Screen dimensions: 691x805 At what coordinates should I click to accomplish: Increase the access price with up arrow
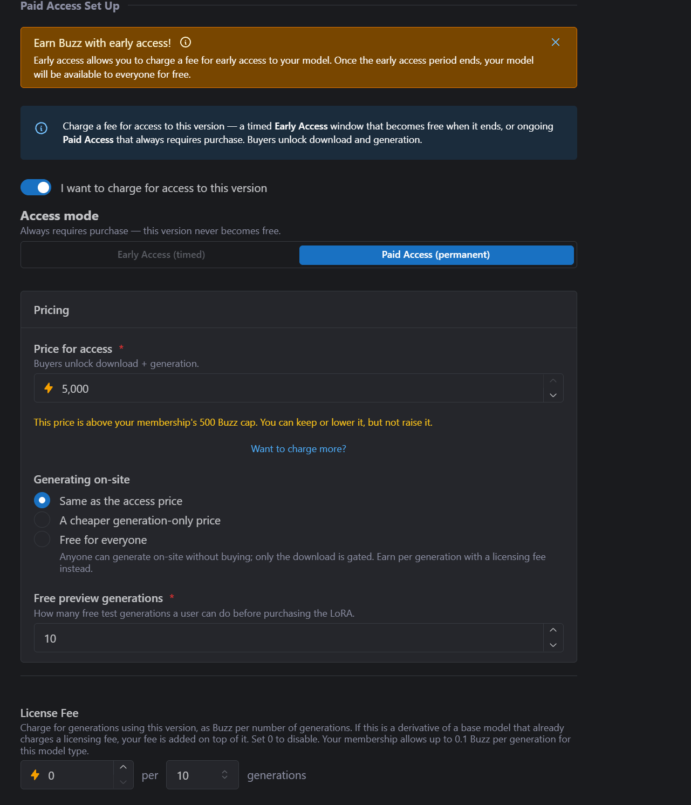[553, 381]
